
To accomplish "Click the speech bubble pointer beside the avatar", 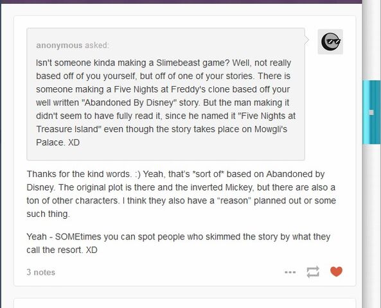I will (x=306, y=40).
